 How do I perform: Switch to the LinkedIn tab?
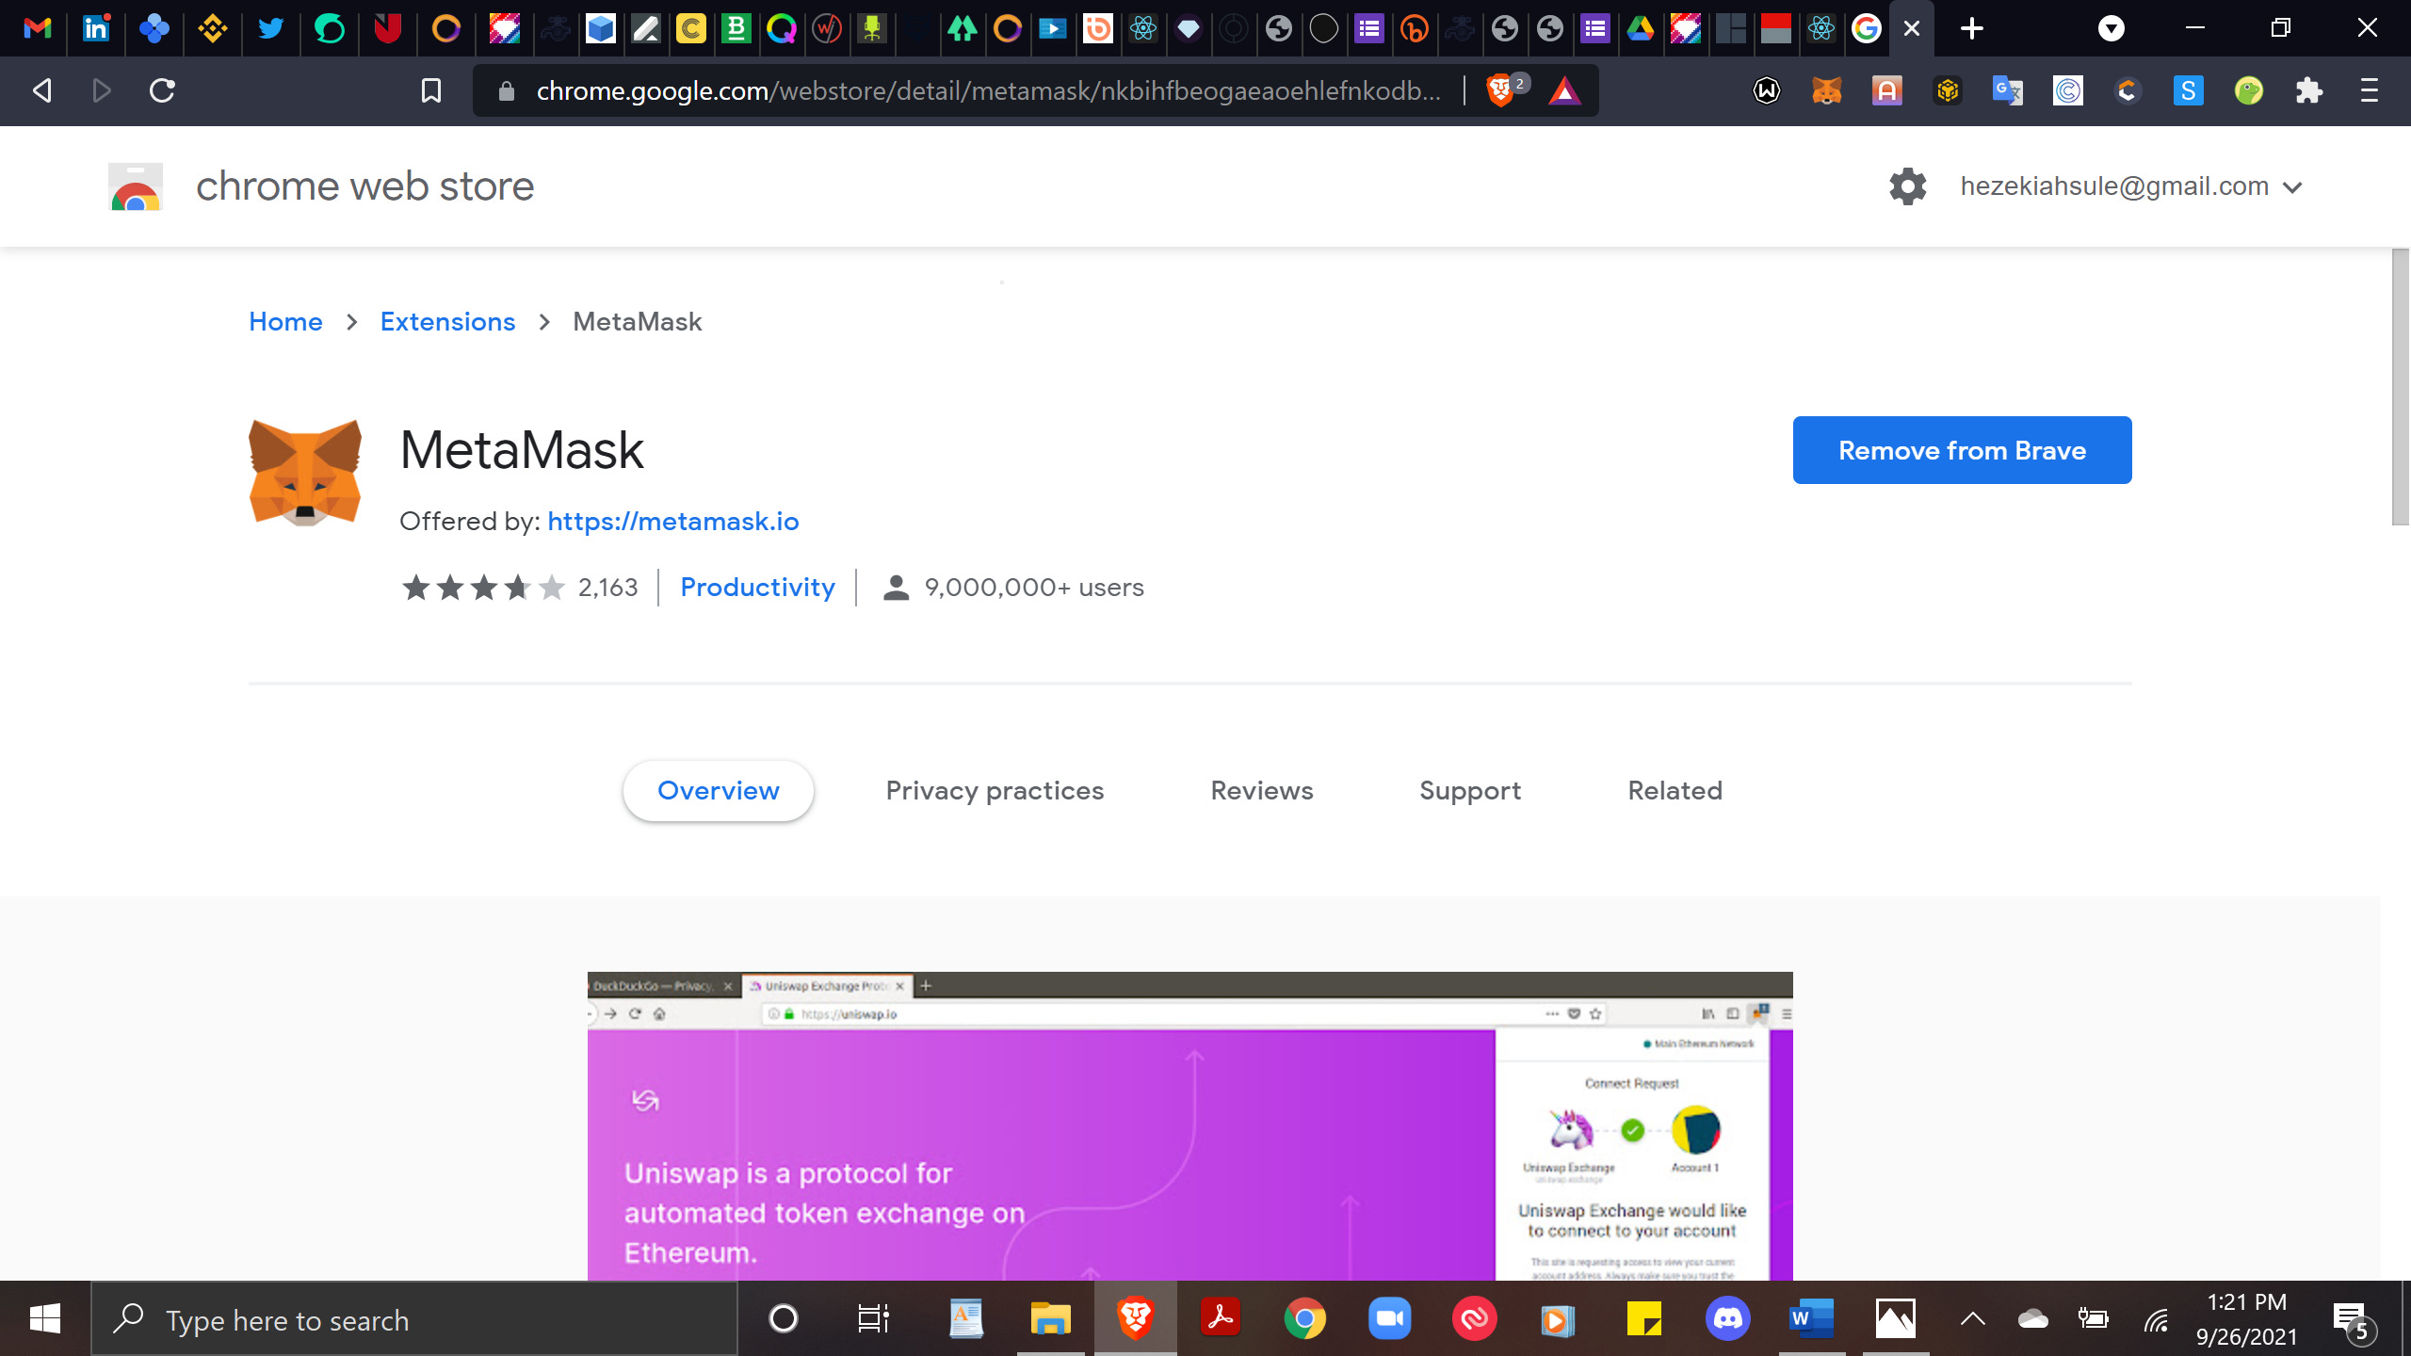pyautogui.click(x=96, y=29)
